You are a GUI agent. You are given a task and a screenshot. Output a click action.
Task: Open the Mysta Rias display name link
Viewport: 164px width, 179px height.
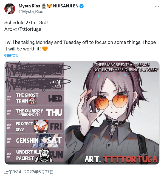coord(29,6)
